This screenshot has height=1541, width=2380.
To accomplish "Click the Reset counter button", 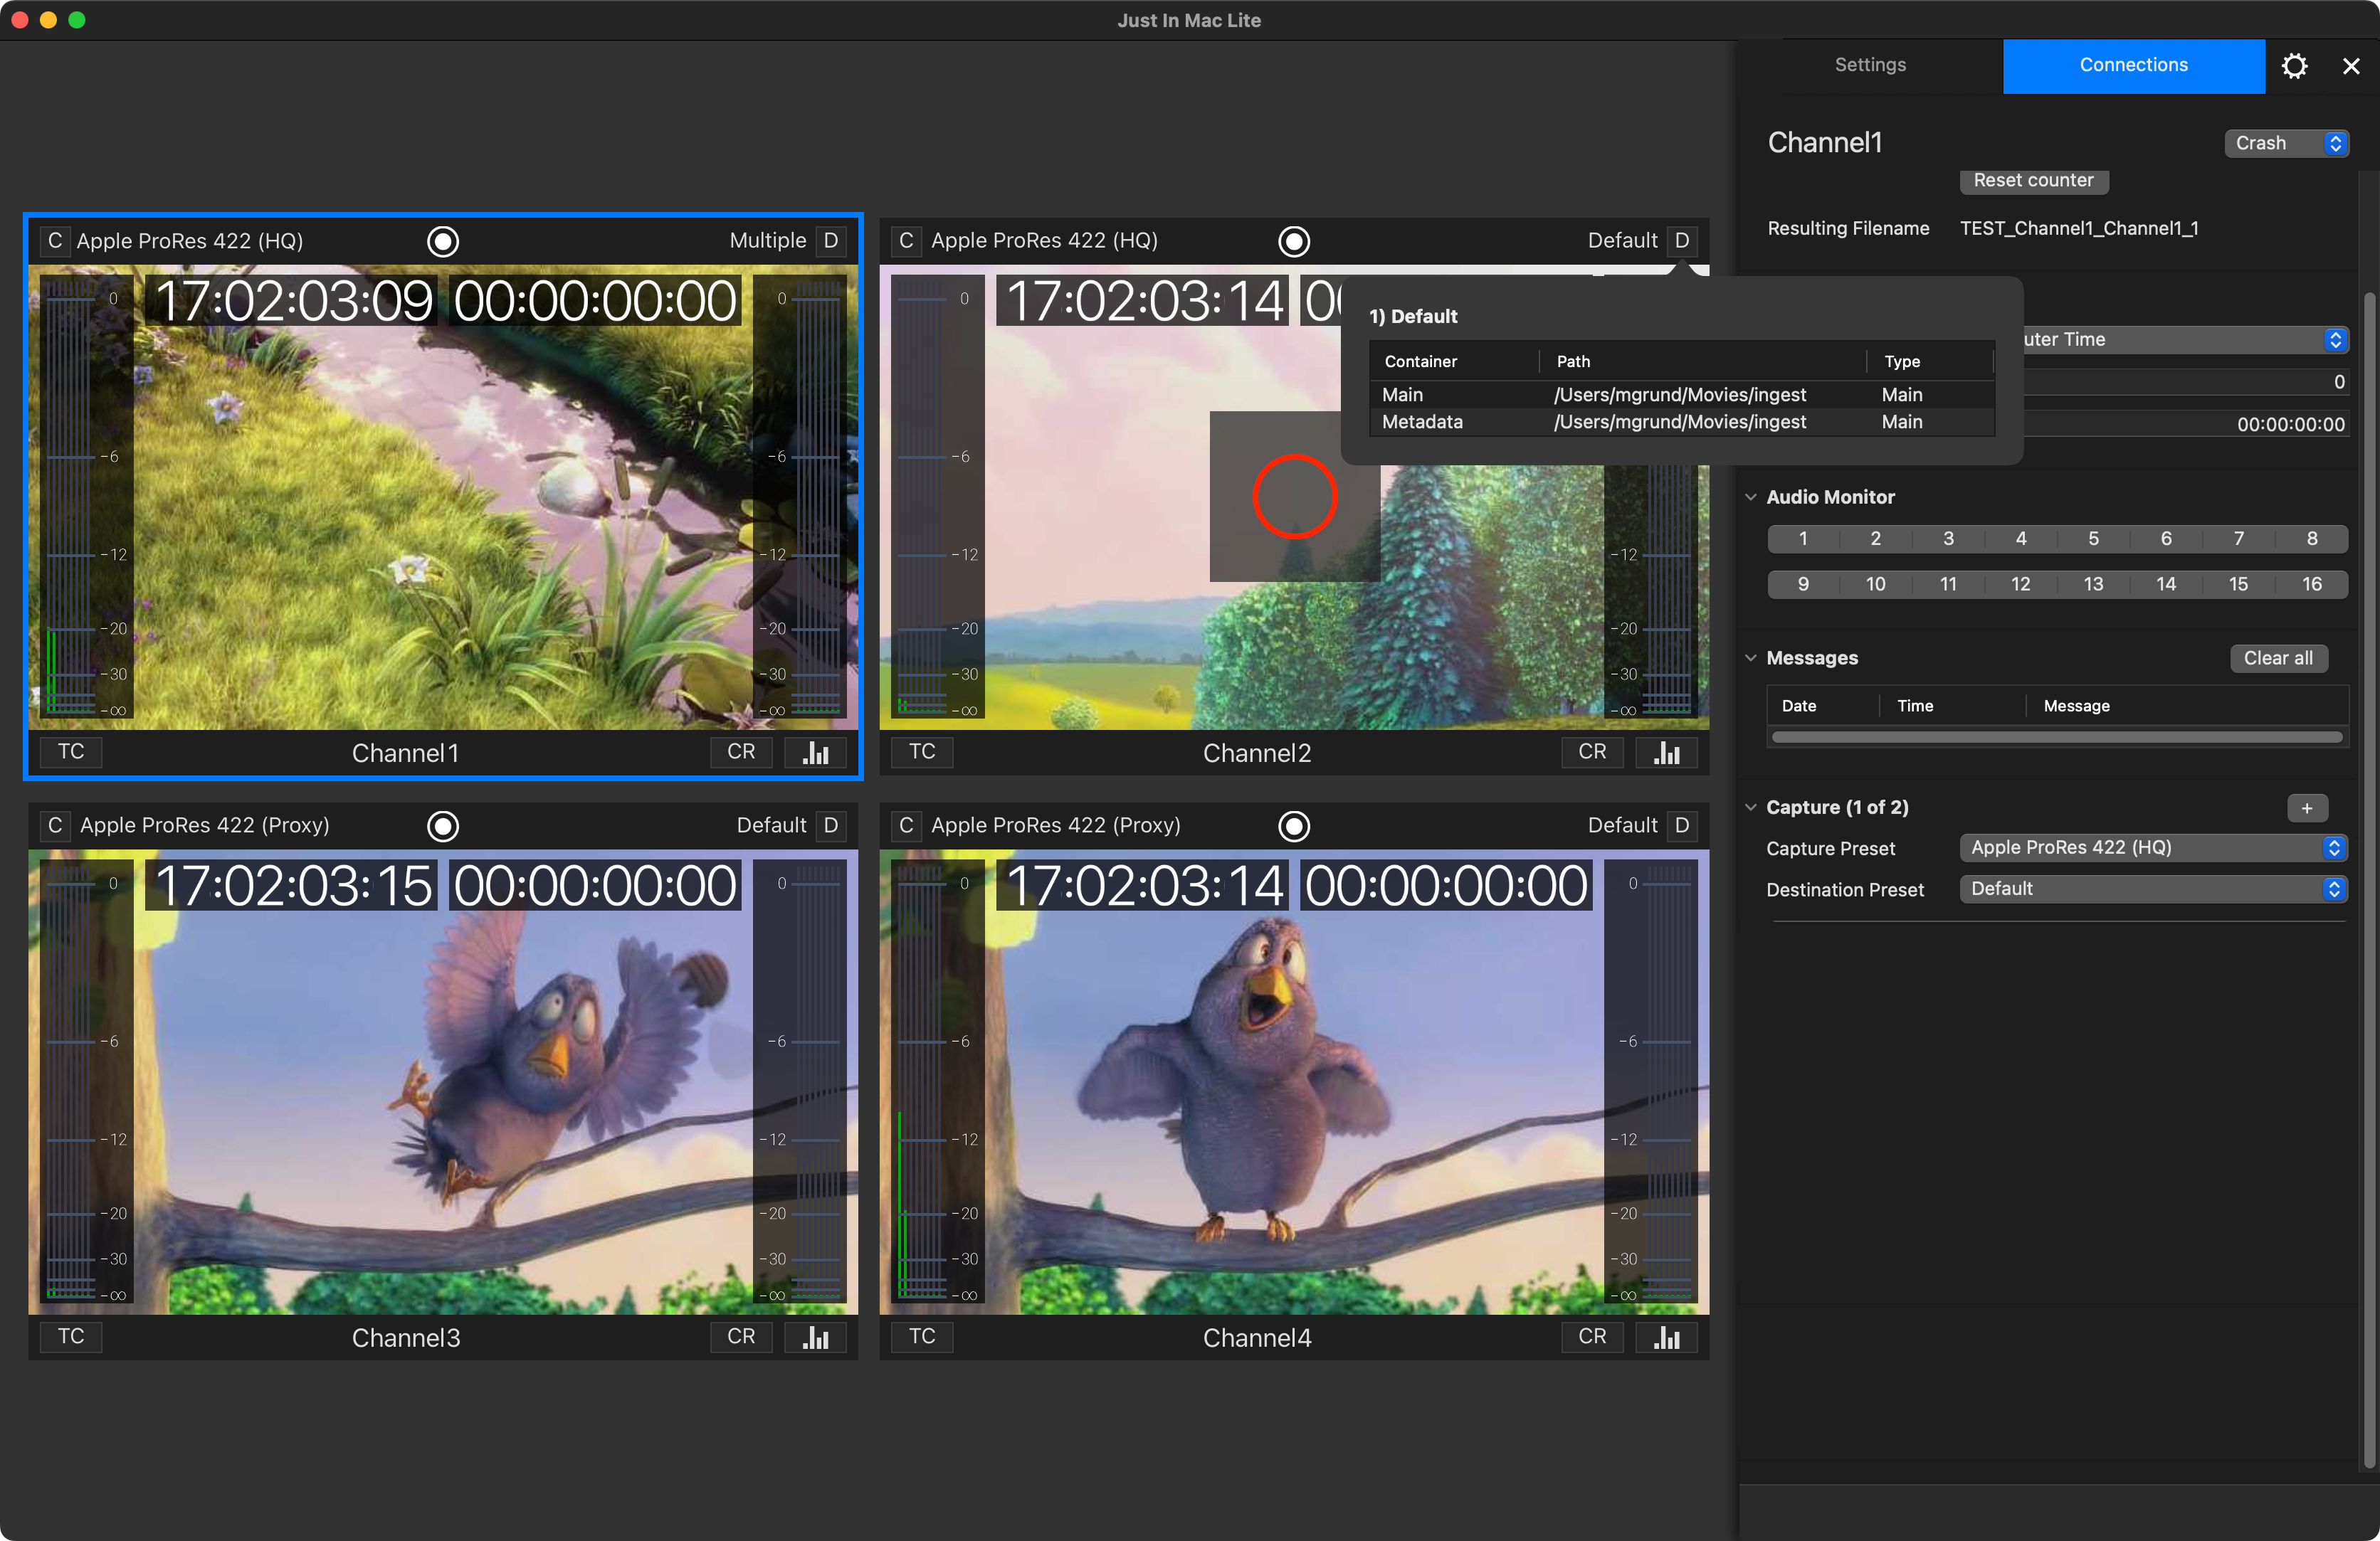I will click(x=2033, y=180).
